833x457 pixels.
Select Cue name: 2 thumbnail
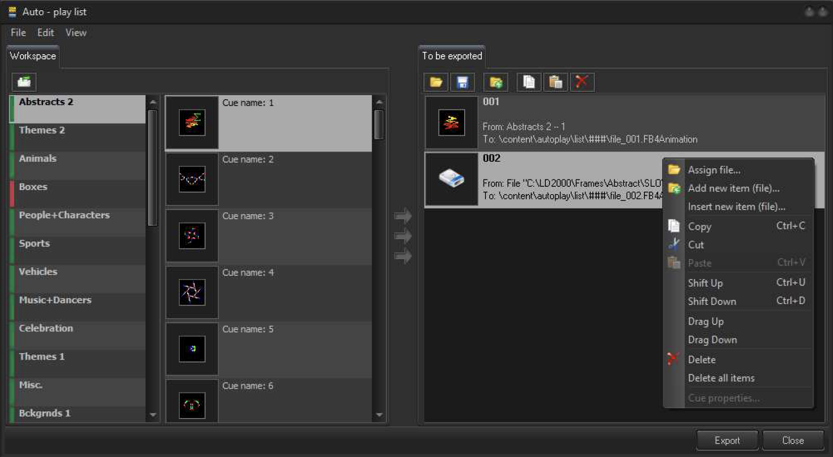(x=192, y=179)
